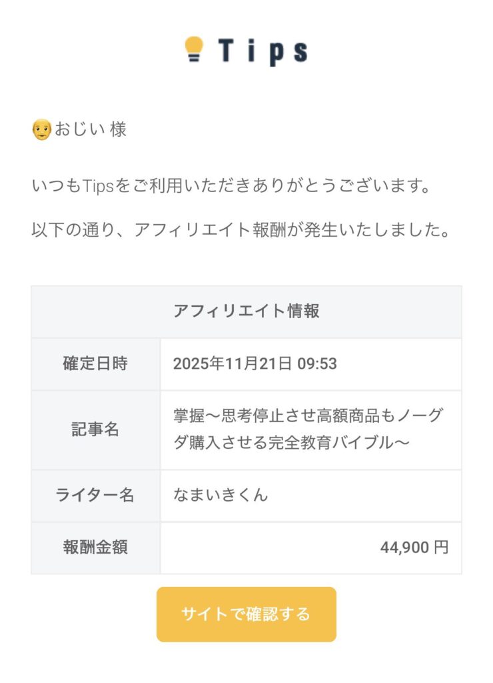The image size is (493, 683).
Task: Click the 様 honorific after the name
Action: 118,129
